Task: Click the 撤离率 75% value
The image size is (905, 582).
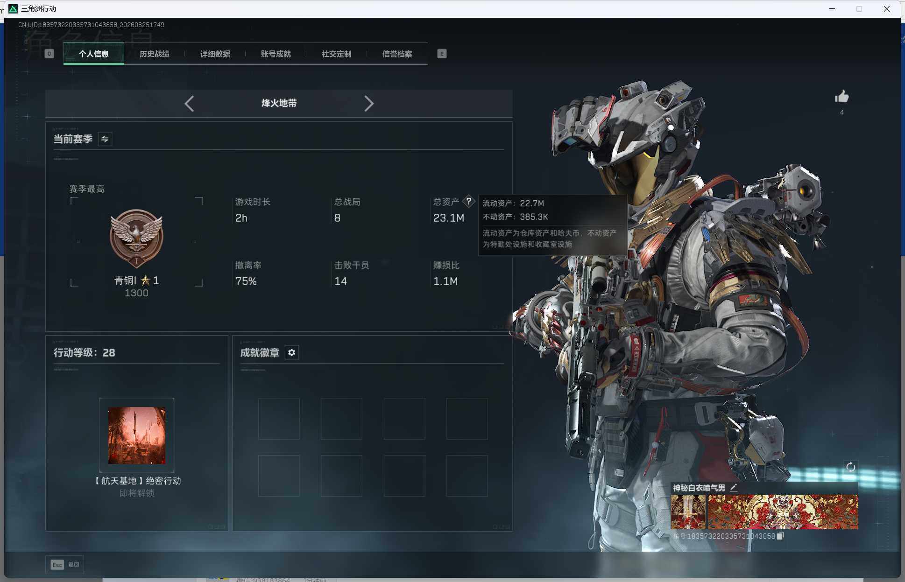Action: pos(246,281)
